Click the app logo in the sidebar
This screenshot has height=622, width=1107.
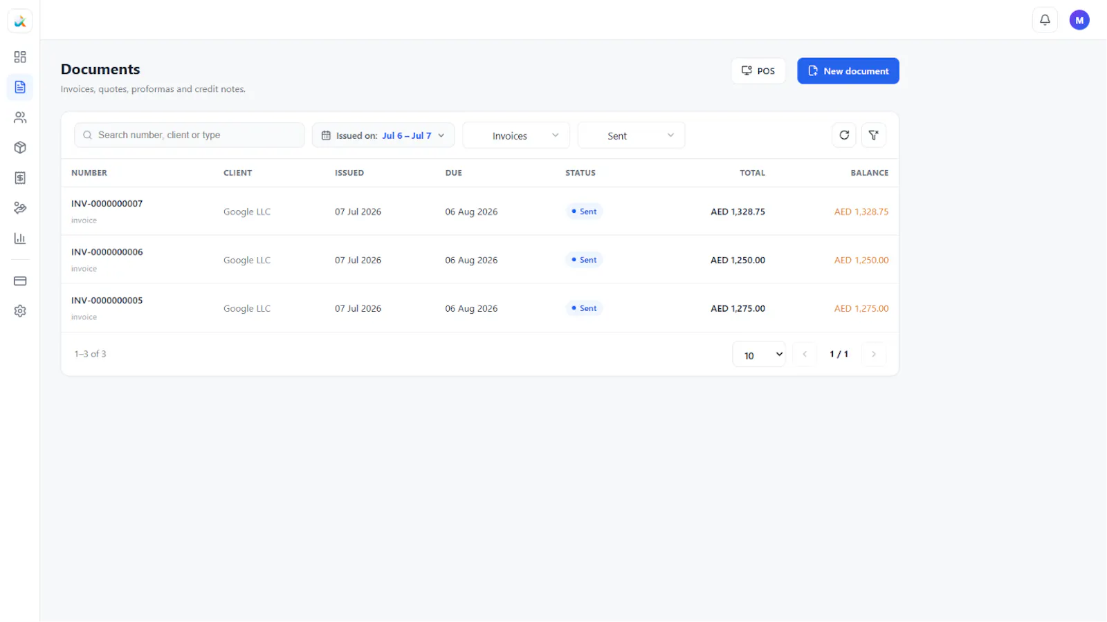(20, 21)
